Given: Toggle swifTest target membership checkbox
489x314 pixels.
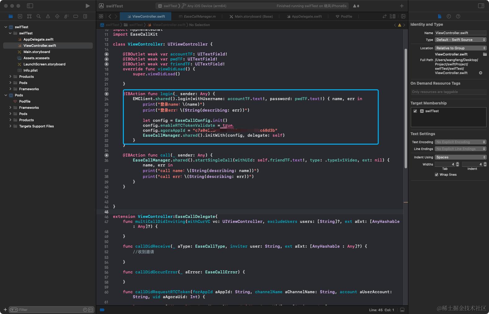Looking at the screenshot, I should click(415, 111).
